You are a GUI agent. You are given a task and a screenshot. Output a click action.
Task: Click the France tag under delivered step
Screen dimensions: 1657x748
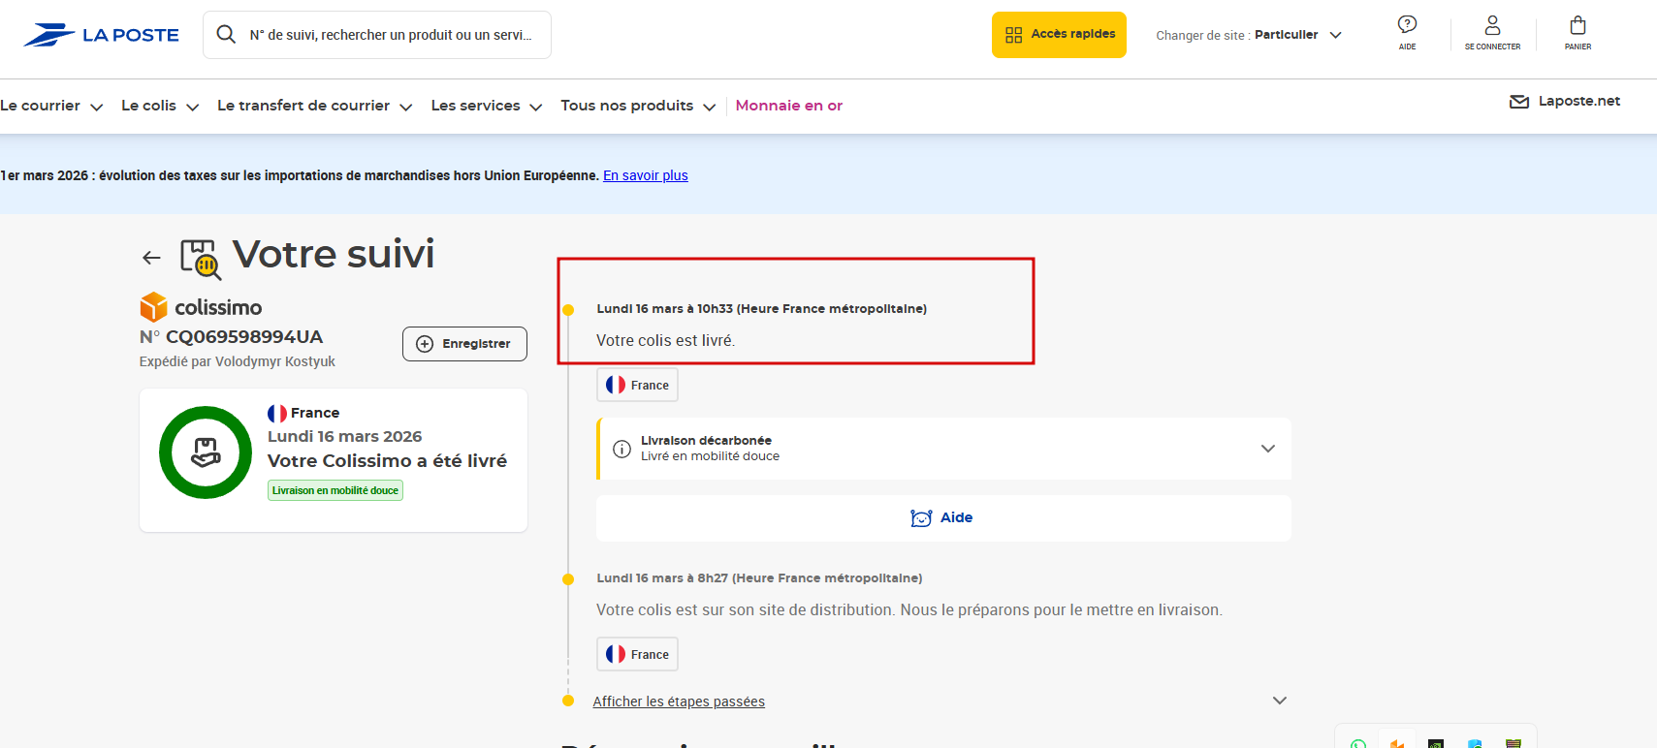(x=637, y=385)
